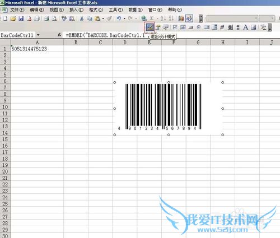This screenshot has height=238, width=280.
Task: Select column D header
Action: coord(125,43)
